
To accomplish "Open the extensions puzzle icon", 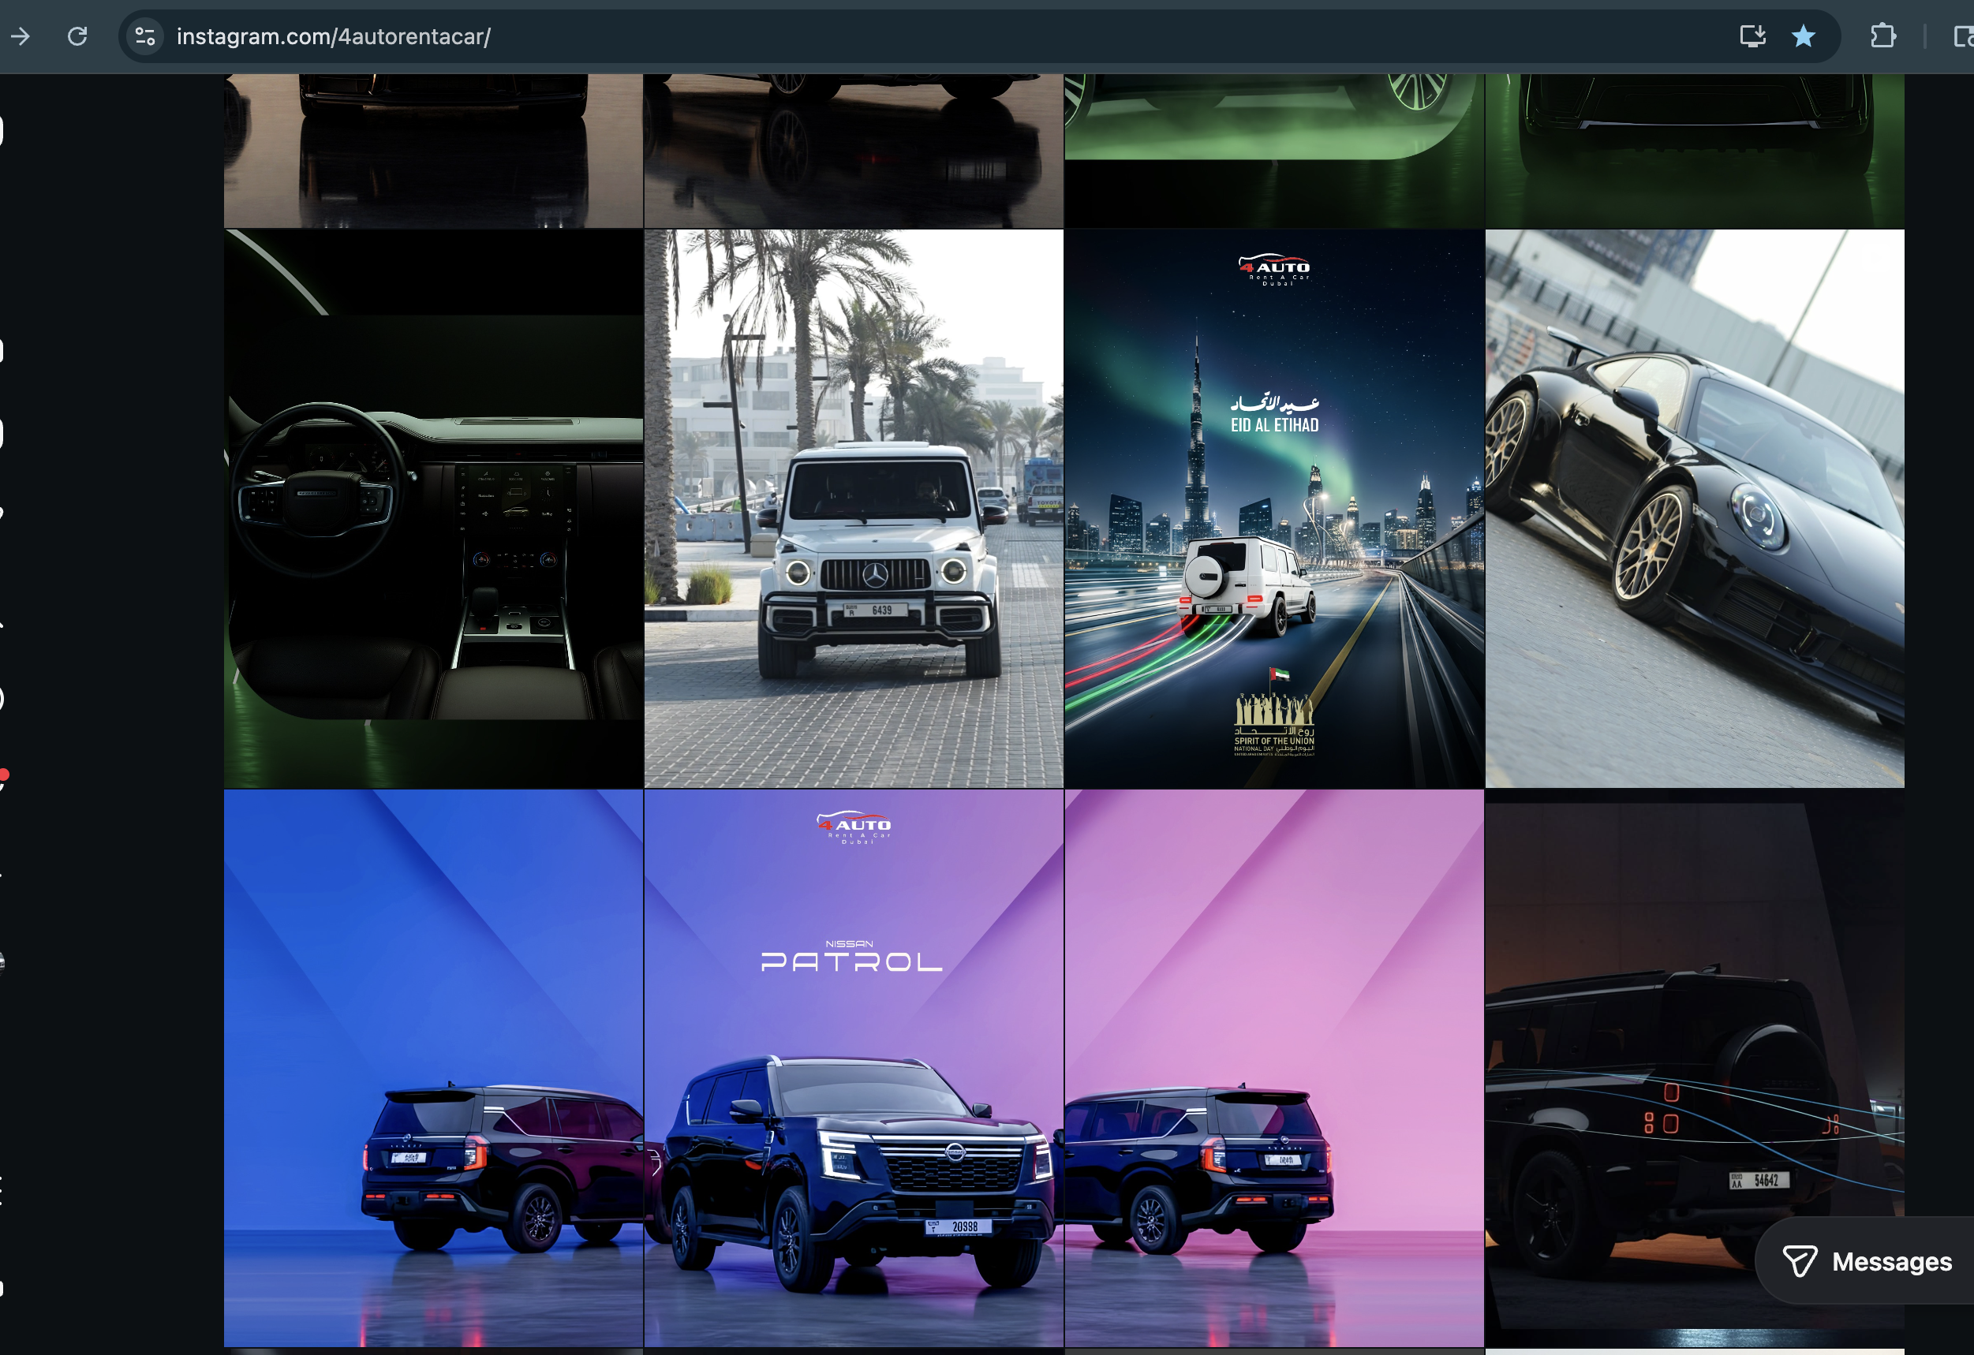I will pyautogui.click(x=1882, y=35).
